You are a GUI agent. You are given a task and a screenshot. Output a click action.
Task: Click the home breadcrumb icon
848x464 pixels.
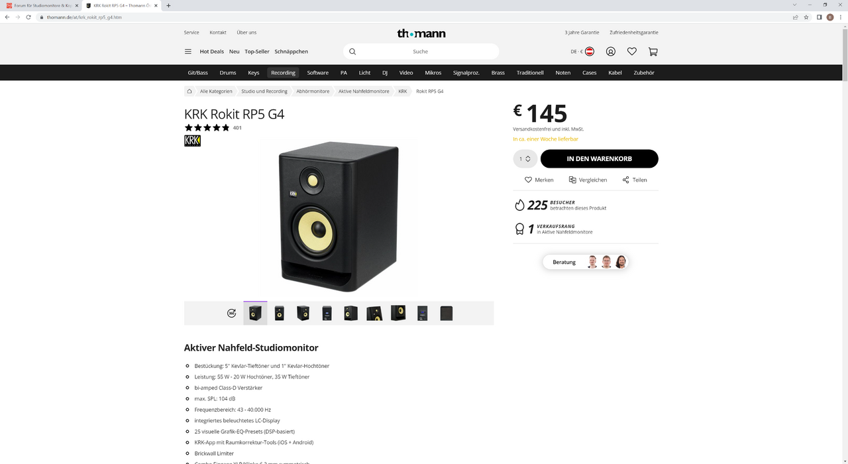point(189,91)
